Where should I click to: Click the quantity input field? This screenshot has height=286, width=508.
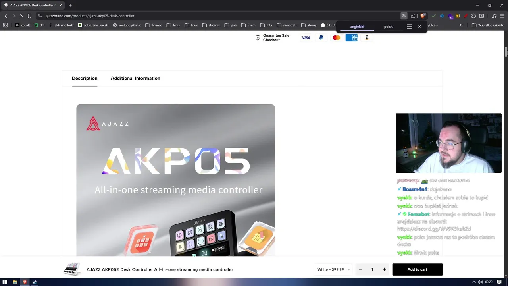click(x=372, y=269)
